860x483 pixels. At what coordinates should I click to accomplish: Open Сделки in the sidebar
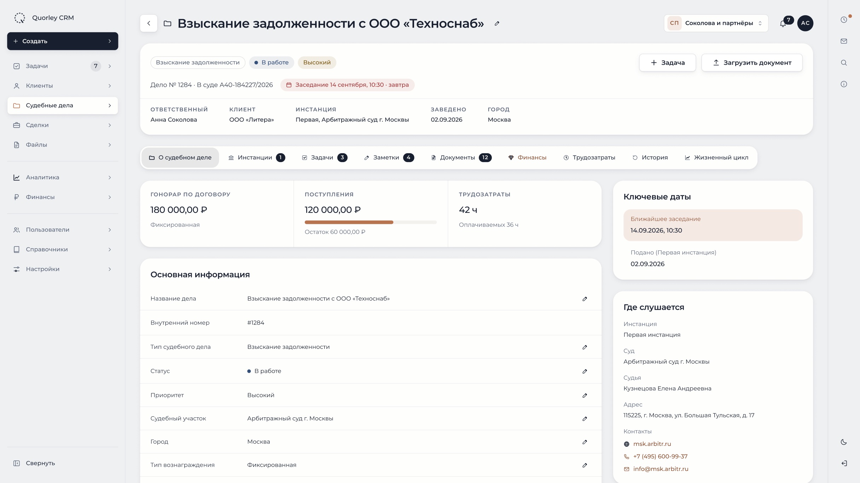(63, 125)
